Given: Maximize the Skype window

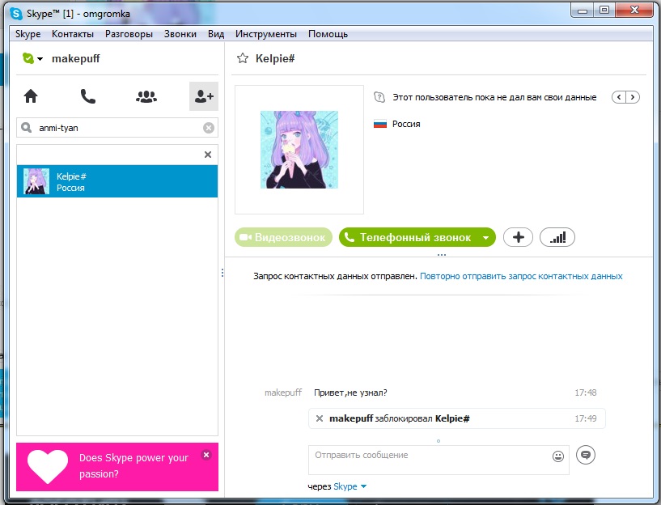Looking at the screenshot, I should (604, 11).
